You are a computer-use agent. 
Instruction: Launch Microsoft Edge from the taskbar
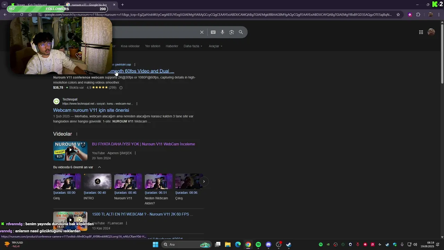pos(238,244)
